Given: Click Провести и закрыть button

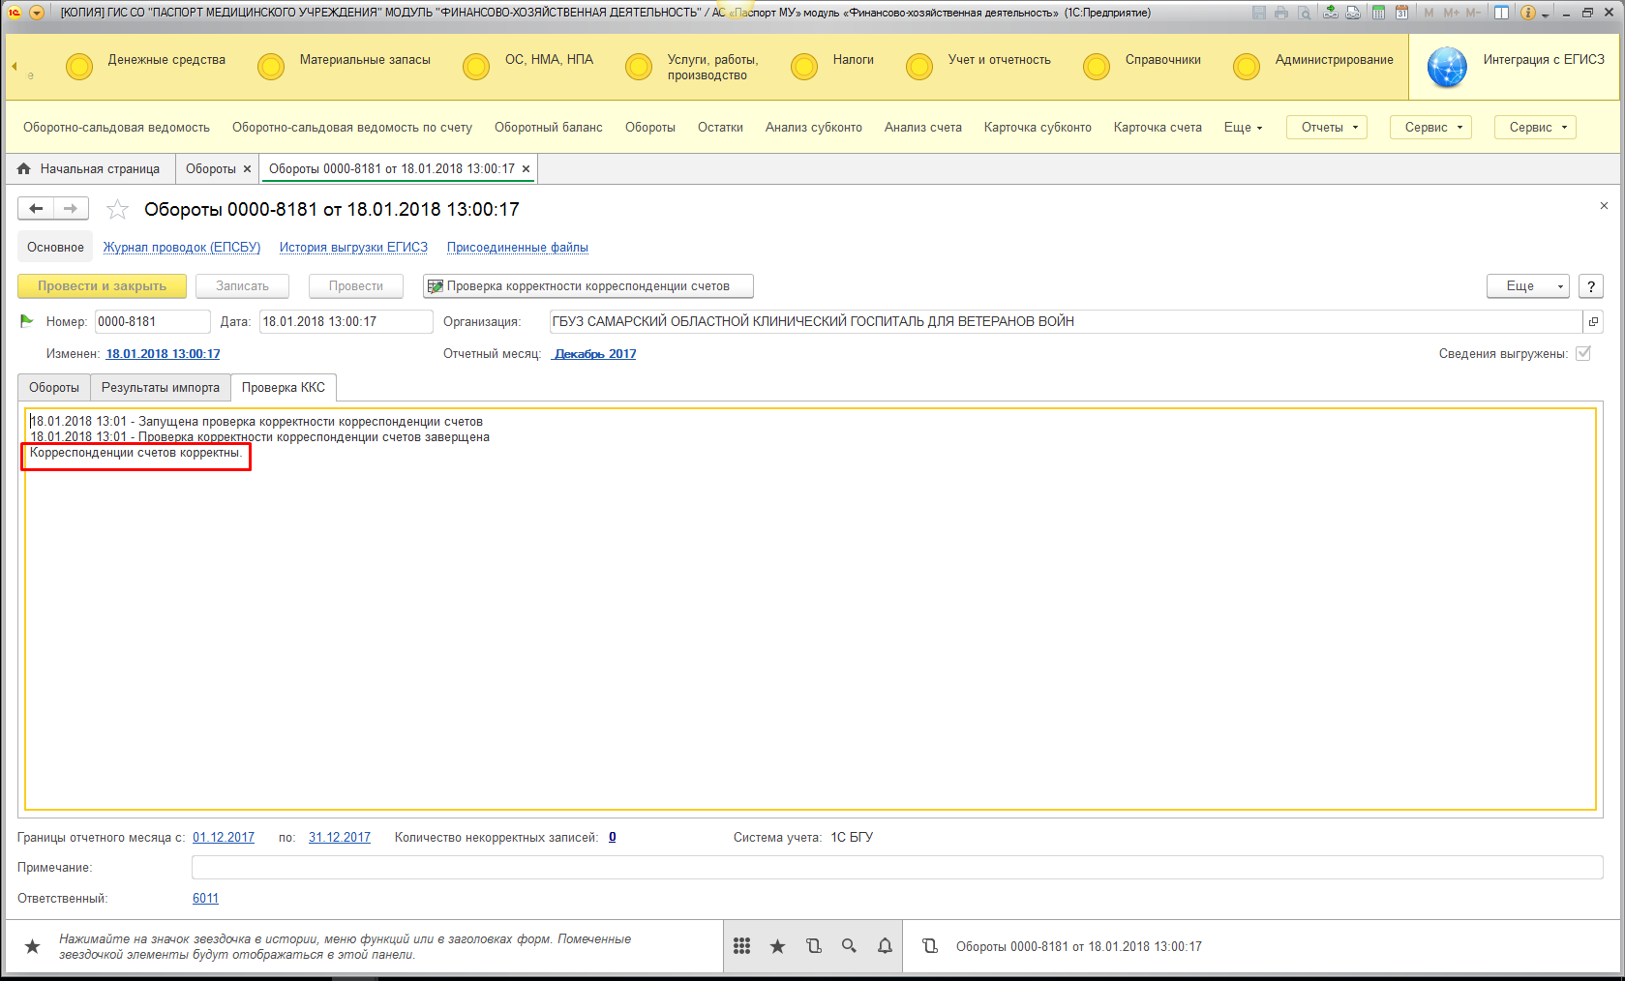Looking at the screenshot, I should (x=102, y=286).
